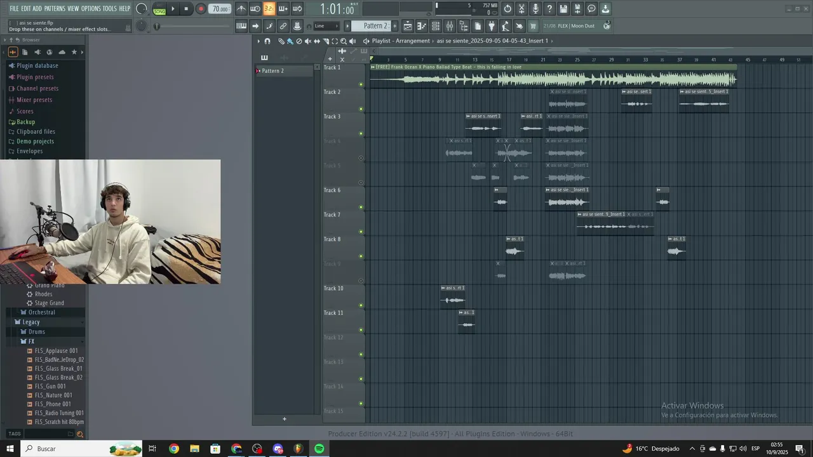Select the playlist Mute tool

(x=308, y=41)
